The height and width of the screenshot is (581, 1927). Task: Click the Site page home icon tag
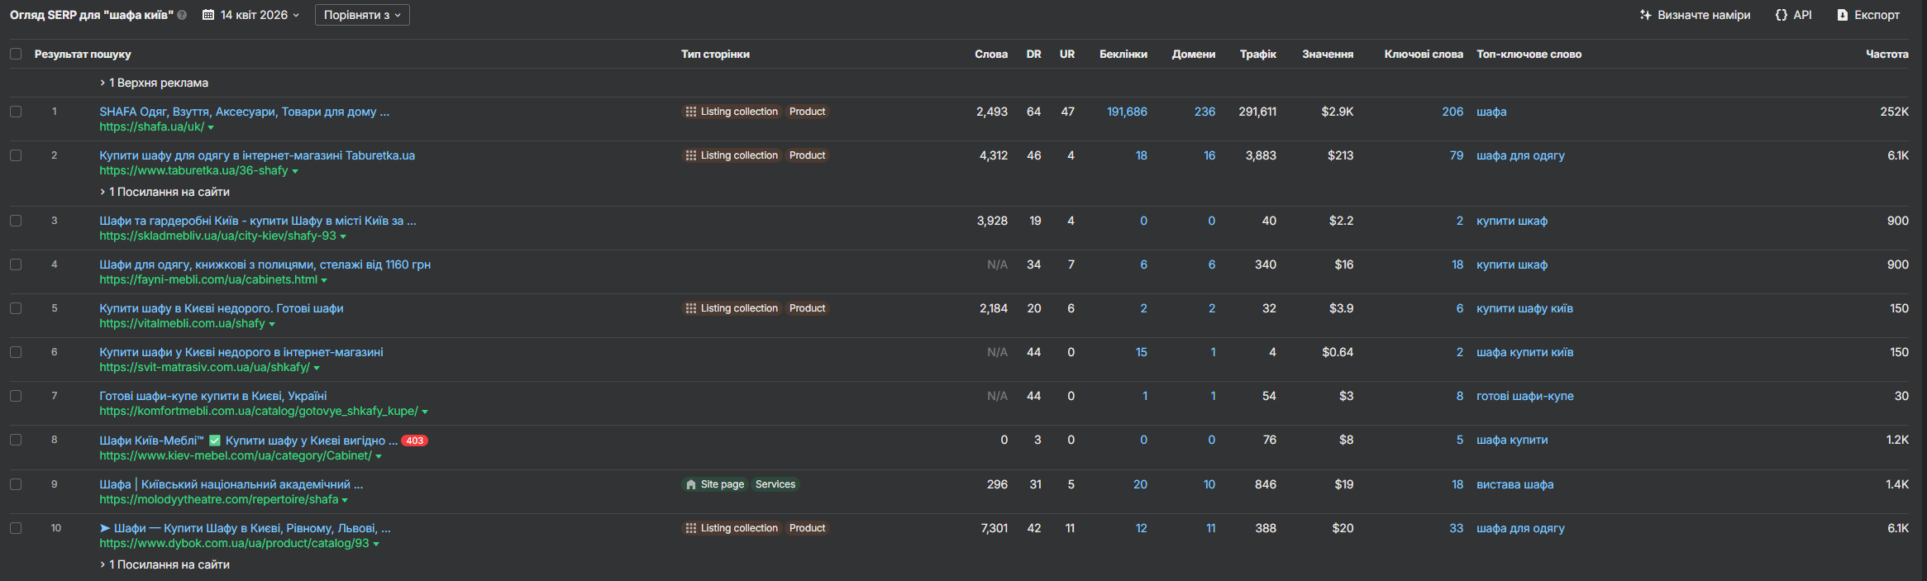(691, 484)
